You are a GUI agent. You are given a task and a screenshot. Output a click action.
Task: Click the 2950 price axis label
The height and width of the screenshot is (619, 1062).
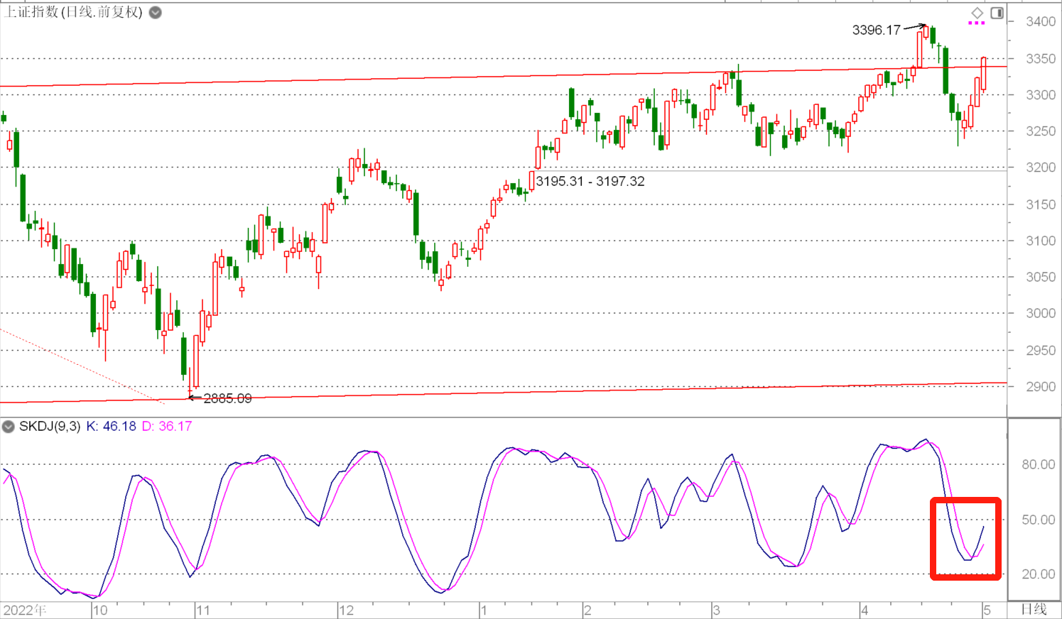1041,350
